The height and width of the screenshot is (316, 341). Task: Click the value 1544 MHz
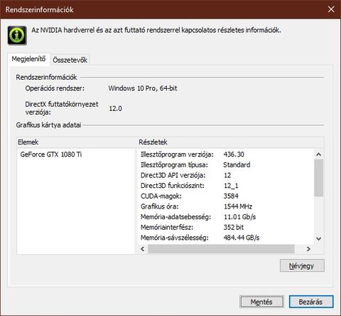click(x=238, y=206)
